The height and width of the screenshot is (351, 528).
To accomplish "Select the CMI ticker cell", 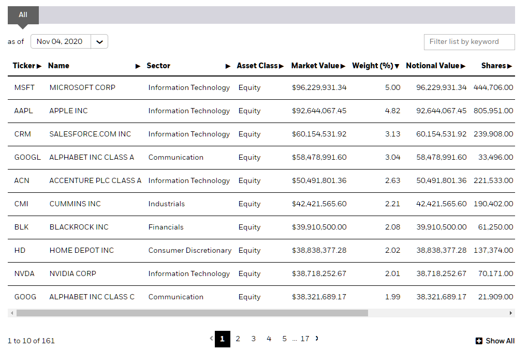I will coord(21,204).
